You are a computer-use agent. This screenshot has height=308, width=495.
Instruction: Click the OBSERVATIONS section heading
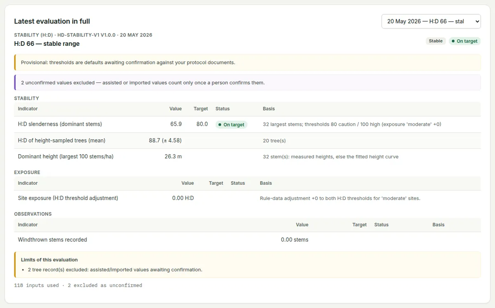pyautogui.click(x=33, y=214)
